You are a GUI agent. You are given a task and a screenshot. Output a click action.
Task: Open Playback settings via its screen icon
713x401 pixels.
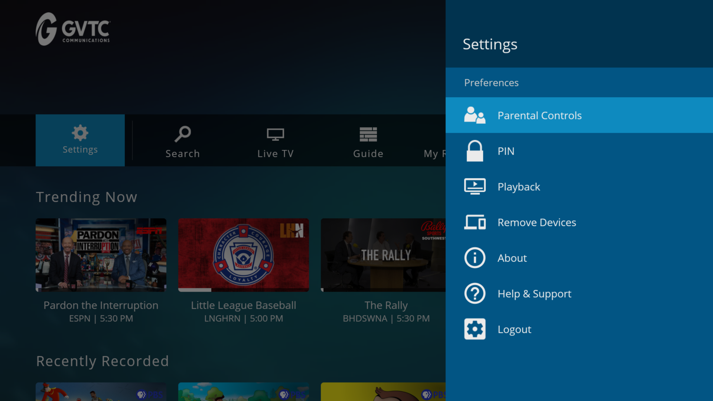click(475, 186)
